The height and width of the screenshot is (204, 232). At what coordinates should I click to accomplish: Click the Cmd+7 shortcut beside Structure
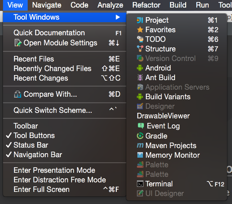(x=213, y=49)
